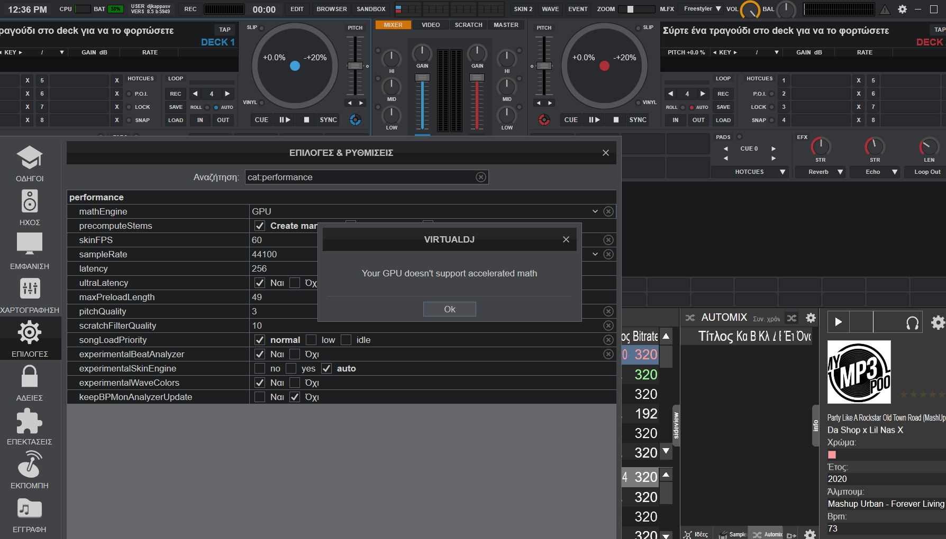The width and height of the screenshot is (946, 539).
Task: Toggle headphones prelisten icon
Action: pyautogui.click(x=912, y=322)
